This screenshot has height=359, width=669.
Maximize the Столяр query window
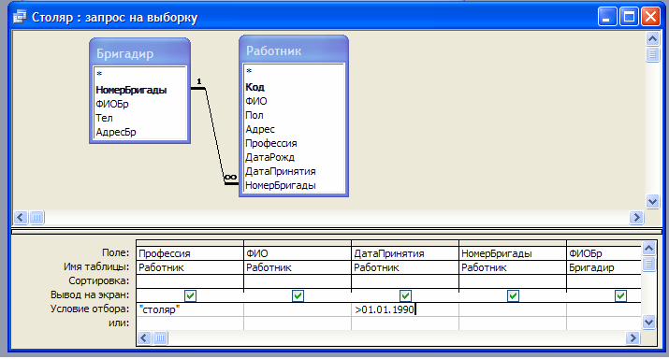[x=629, y=17]
